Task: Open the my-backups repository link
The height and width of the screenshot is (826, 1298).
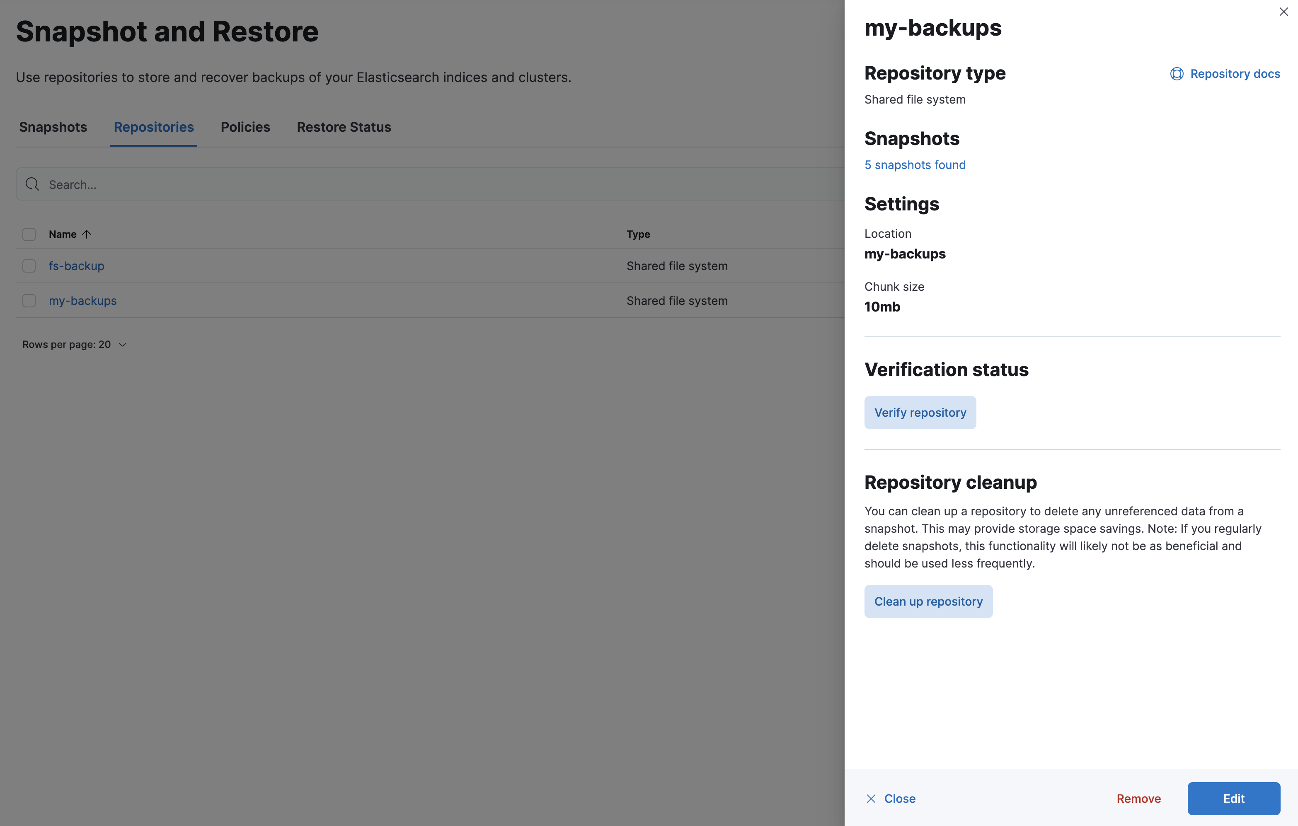Action: point(82,301)
